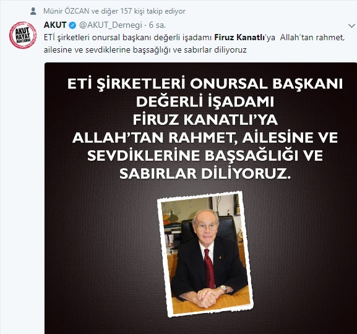Click the blue verified badge next to AKUT
357x334 pixels.
(x=72, y=25)
